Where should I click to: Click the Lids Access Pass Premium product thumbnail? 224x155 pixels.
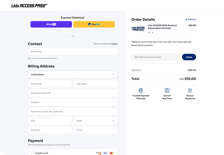pos(138,29)
